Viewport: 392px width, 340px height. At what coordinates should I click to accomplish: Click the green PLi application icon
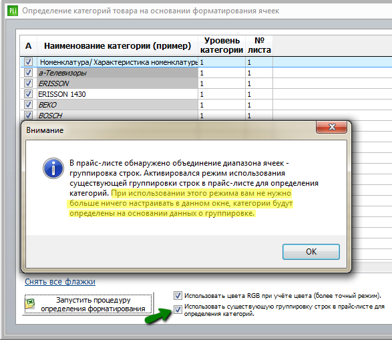pyautogui.click(x=13, y=11)
